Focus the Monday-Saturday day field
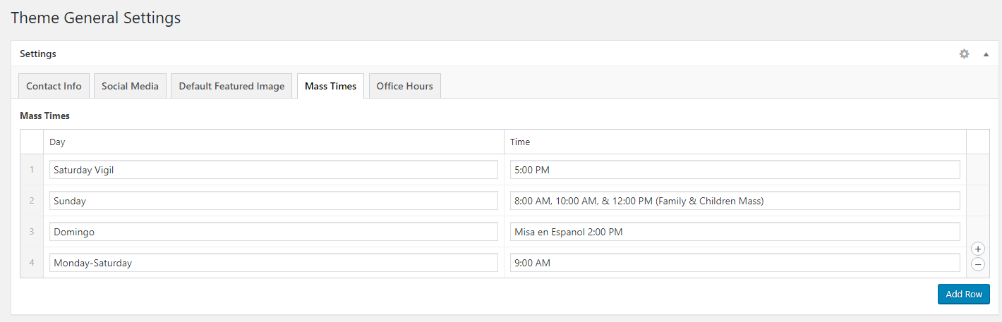Viewport: 1002px width, 322px height. 273,263
